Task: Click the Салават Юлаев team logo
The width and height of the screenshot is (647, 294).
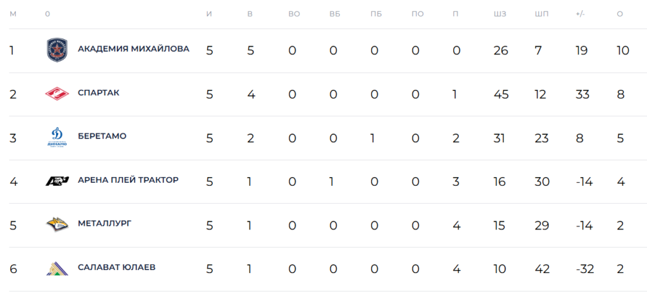Action: click(x=57, y=269)
